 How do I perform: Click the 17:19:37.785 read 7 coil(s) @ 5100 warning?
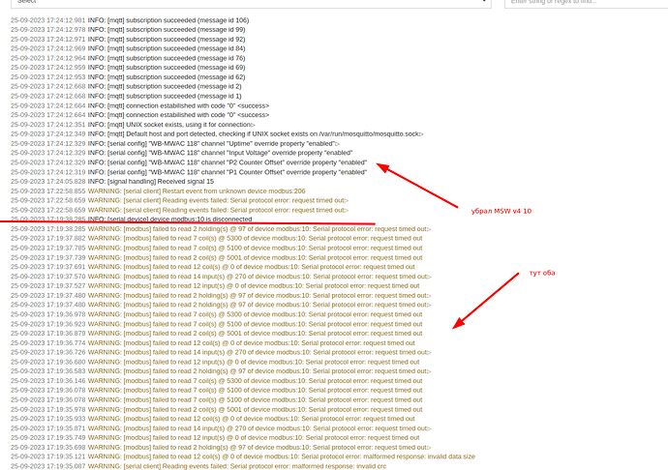click(x=217, y=248)
